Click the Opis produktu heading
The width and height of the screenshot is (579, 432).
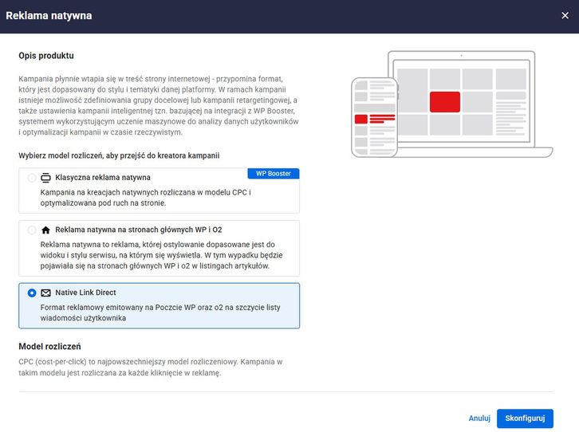pyautogui.click(x=46, y=56)
